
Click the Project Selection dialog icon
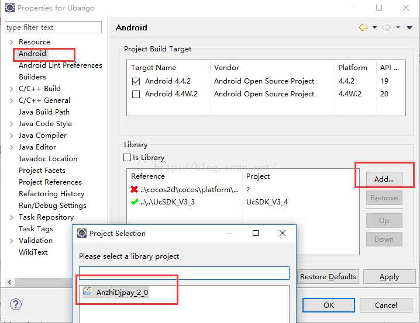point(82,233)
